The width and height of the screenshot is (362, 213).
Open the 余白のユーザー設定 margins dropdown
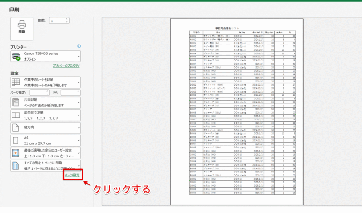click(x=45, y=153)
